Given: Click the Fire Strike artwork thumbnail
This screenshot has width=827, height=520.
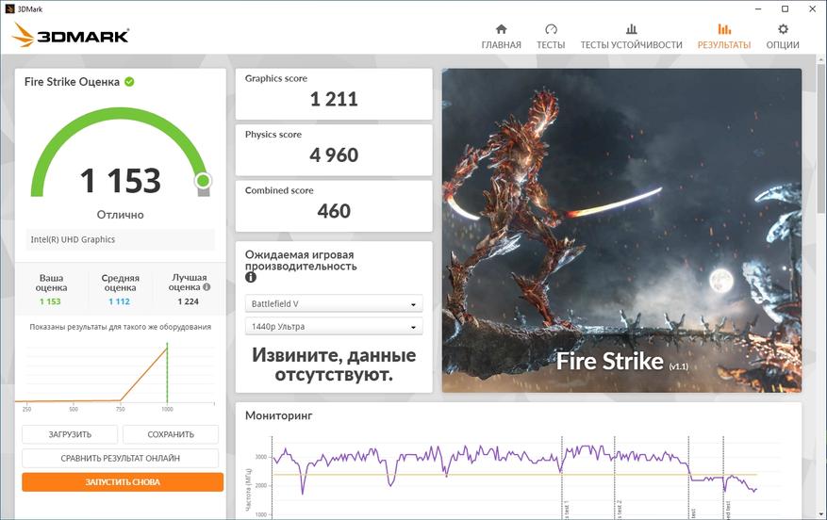Looking at the screenshot, I should 621,230.
